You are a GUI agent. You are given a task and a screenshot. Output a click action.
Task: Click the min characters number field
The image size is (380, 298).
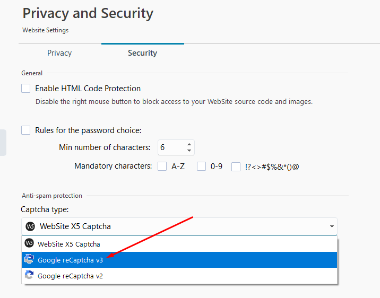tap(170, 147)
